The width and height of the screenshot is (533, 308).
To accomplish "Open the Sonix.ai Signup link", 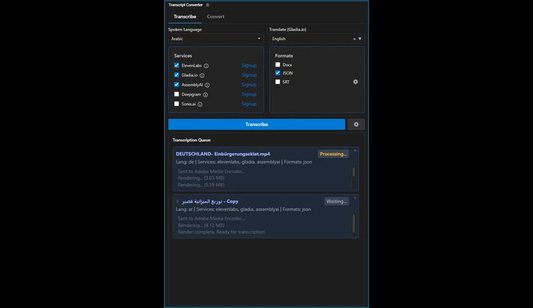I will [x=249, y=104].
